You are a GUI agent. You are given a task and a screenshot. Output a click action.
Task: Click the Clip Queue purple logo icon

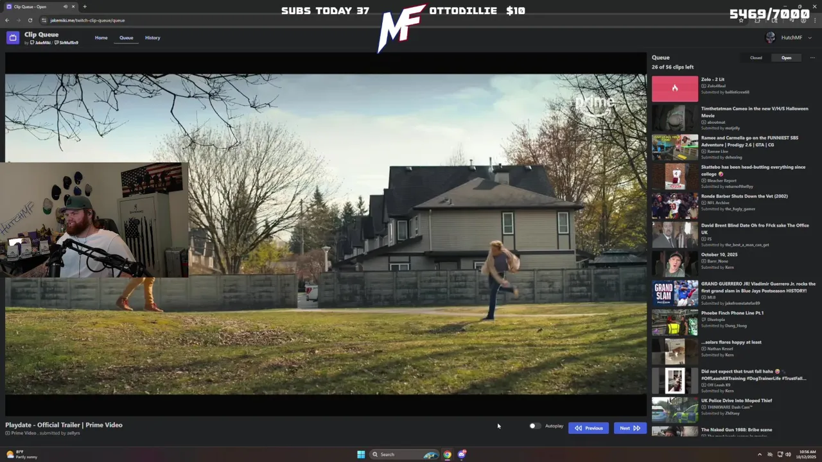tap(13, 38)
